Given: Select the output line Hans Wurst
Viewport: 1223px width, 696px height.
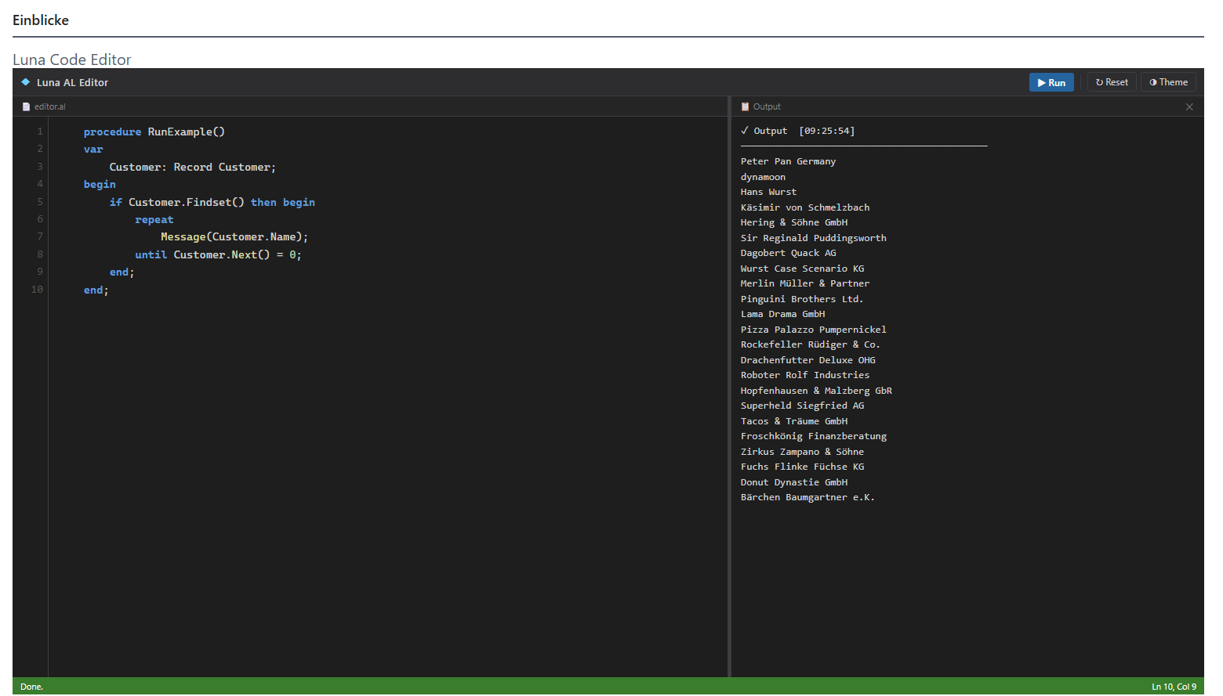Looking at the screenshot, I should (768, 192).
